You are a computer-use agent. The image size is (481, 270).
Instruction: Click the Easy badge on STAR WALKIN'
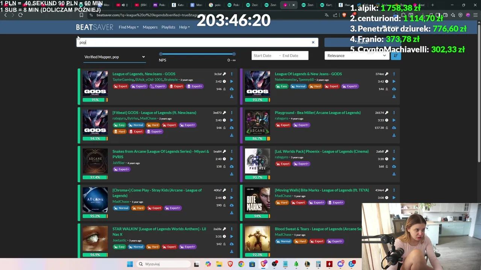[119, 247]
